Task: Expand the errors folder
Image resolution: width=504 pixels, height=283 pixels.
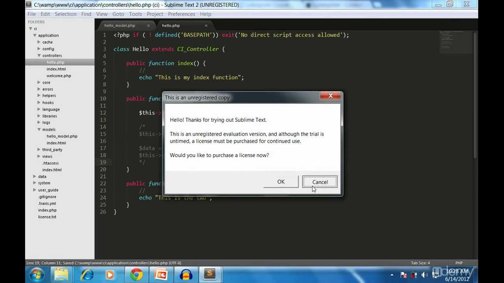Action: 39,89
